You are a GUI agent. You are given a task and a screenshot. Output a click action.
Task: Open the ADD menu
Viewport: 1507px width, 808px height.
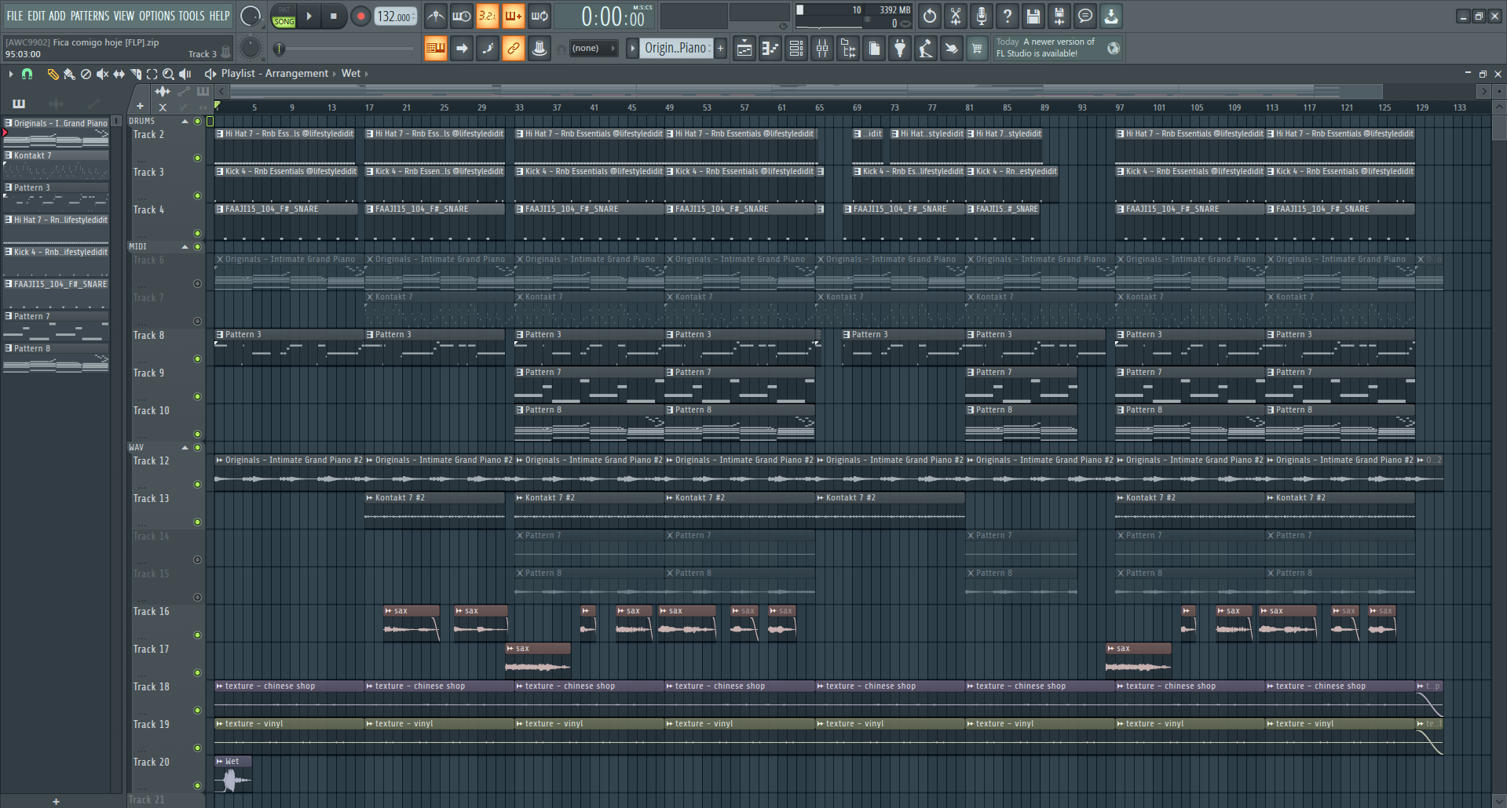(x=57, y=16)
